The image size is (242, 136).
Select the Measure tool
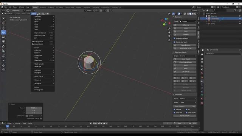[x=3, y=51]
